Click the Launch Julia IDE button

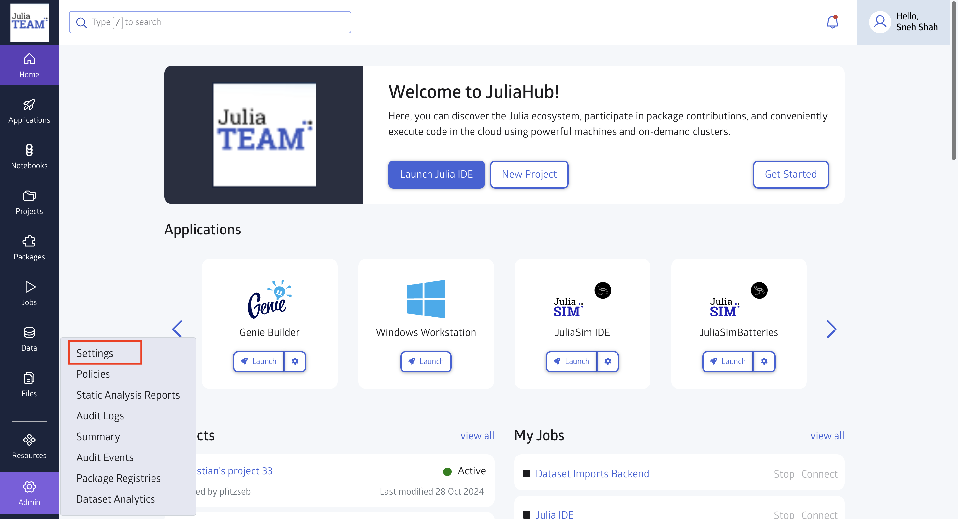coord(436,174)
